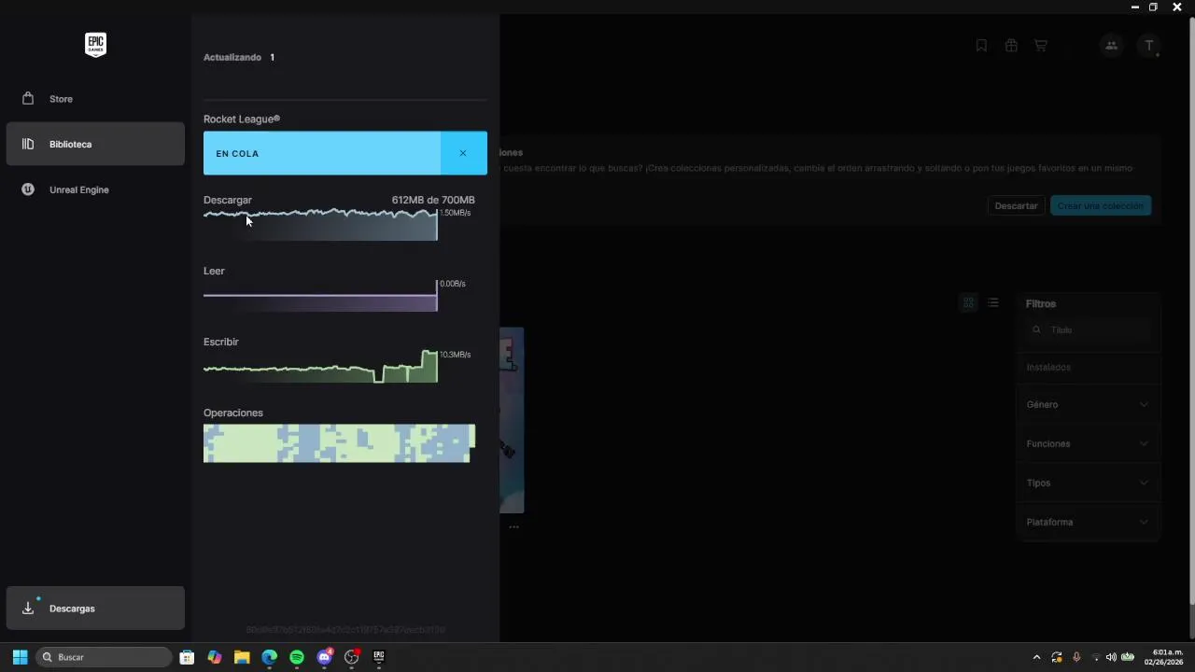The width and height of the screenshot is (1195, 672).
Task: Switch library to list view
Action: point(993,302)
